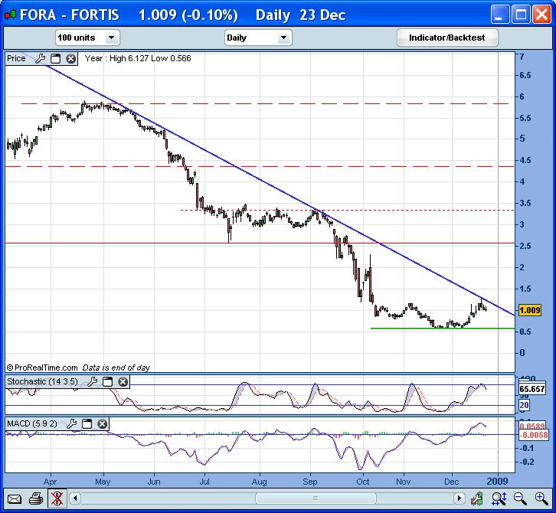Click the candlestick icon in title bar
556x513 pixels.
tap(10, 15)
